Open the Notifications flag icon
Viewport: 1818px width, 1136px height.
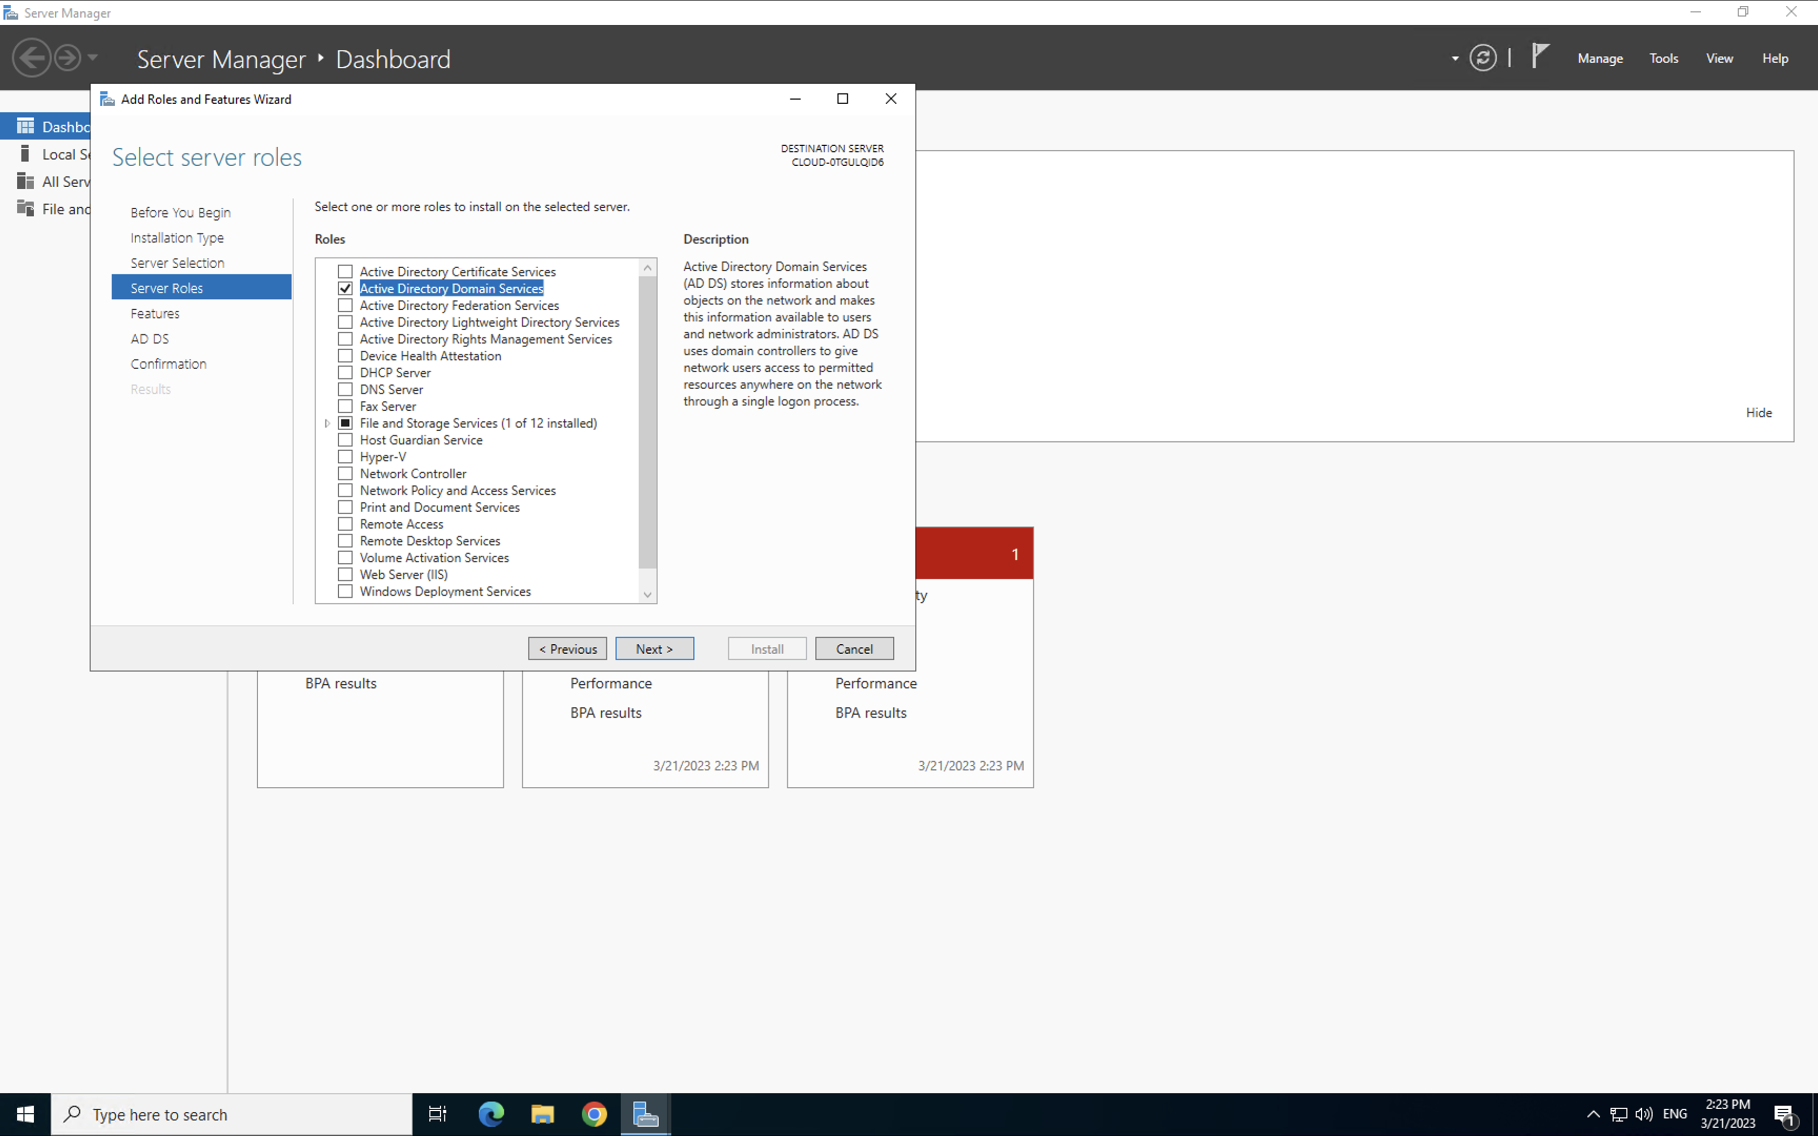tap(1539, 56)
